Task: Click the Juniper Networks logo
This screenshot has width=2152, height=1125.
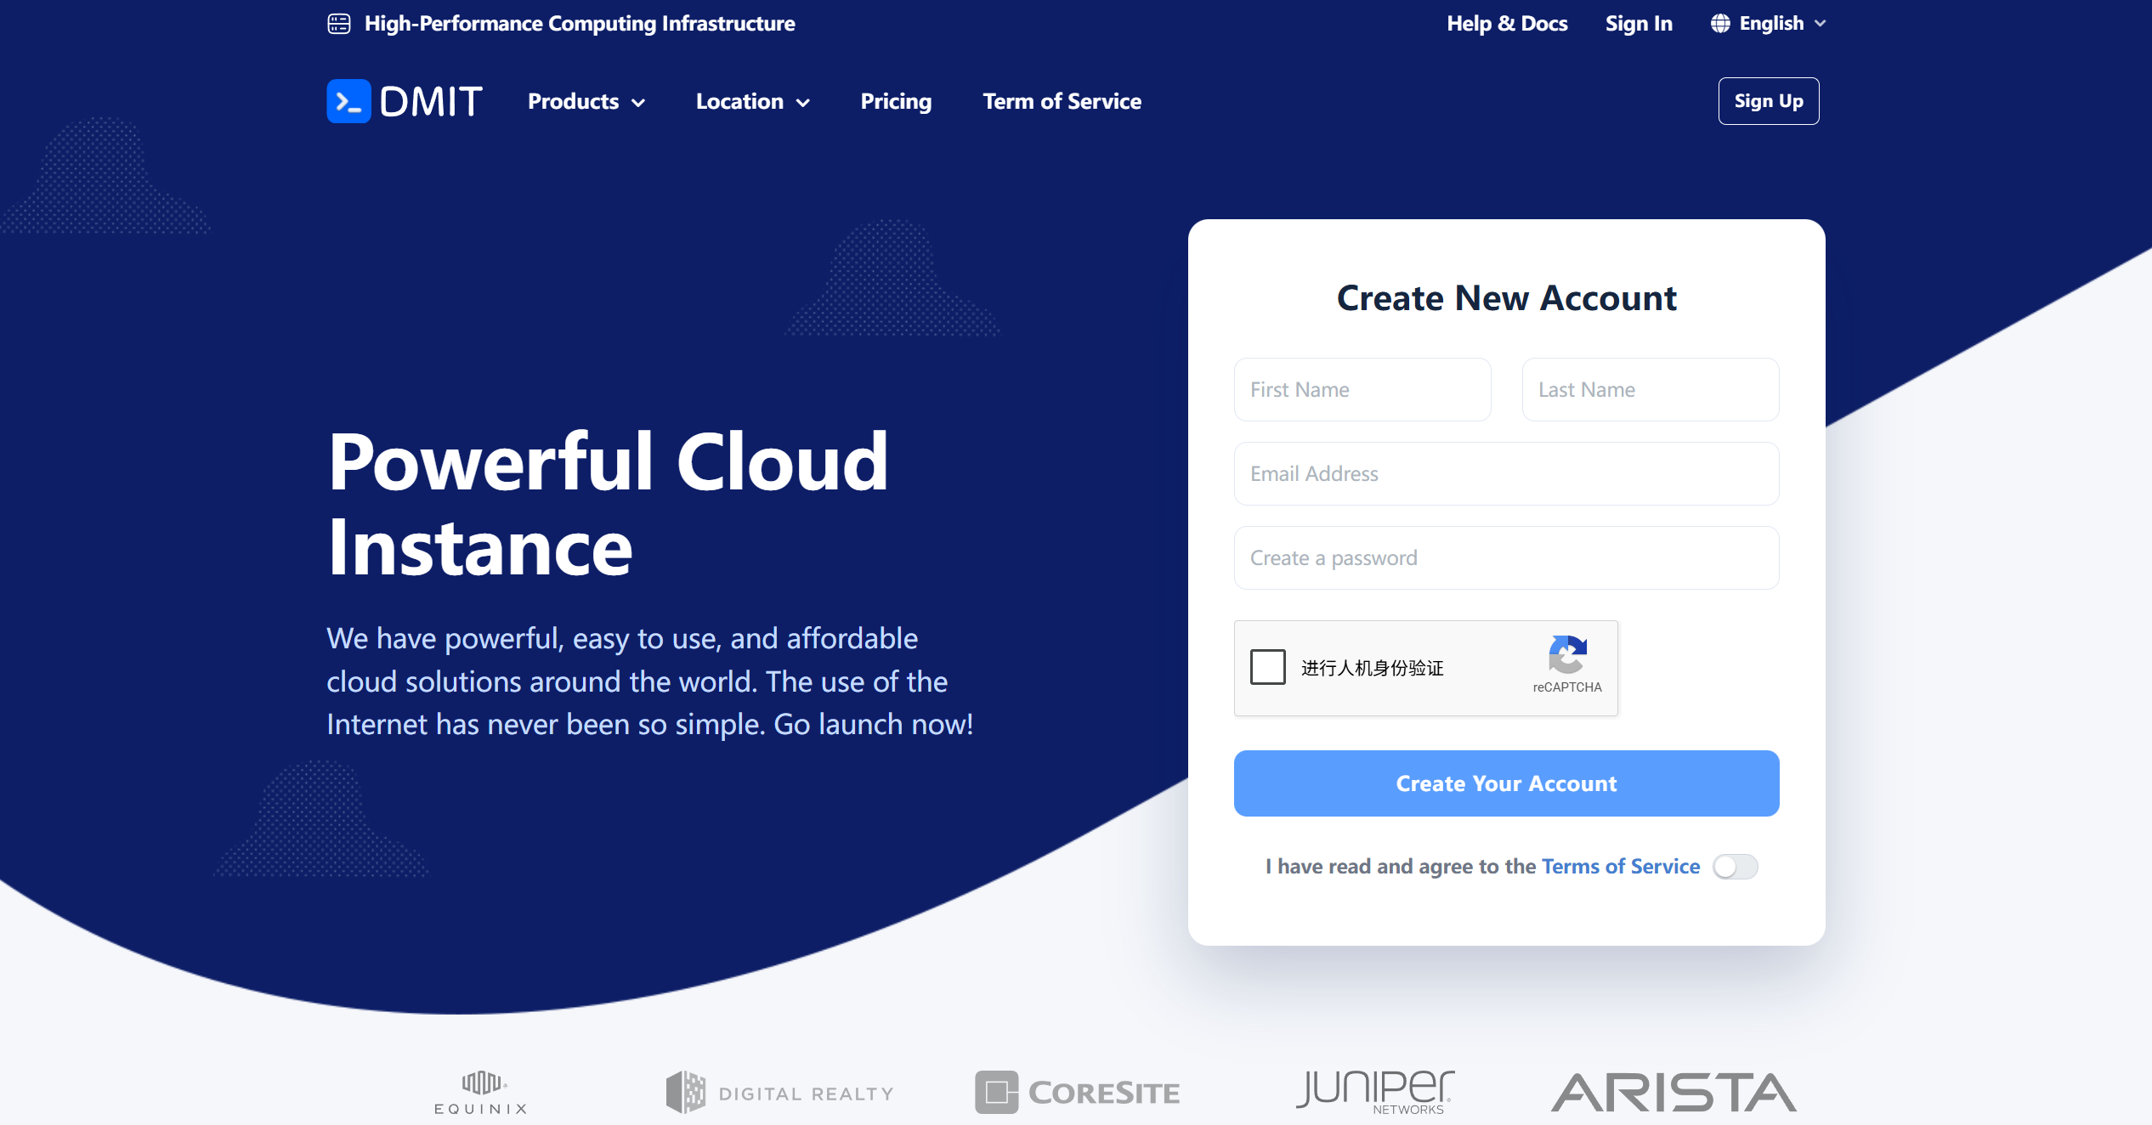Action: point(1375,1093)
